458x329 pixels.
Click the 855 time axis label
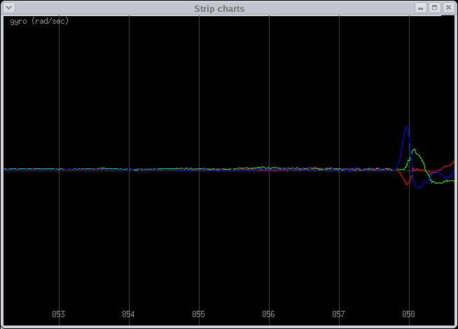pos(199,314)
